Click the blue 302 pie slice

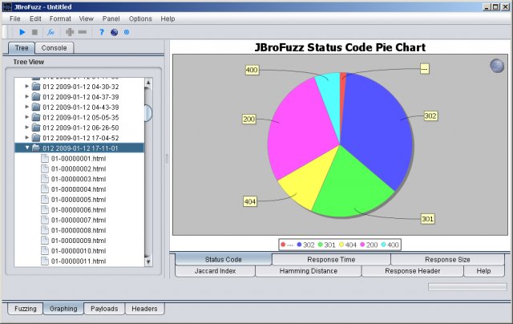point(378,131)
